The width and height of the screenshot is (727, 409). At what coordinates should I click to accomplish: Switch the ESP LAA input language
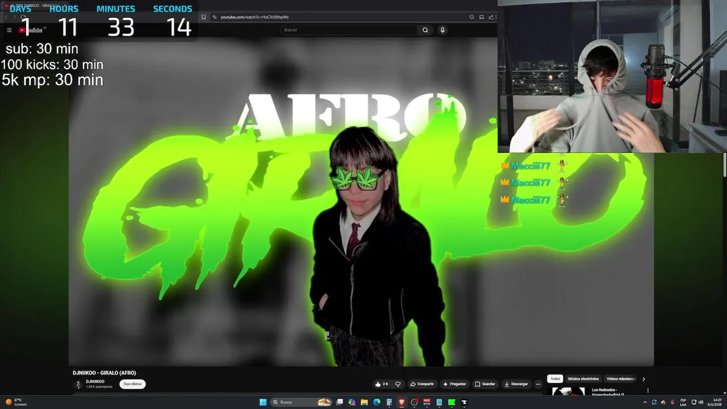pyautogui.click(x=683, y=402)
